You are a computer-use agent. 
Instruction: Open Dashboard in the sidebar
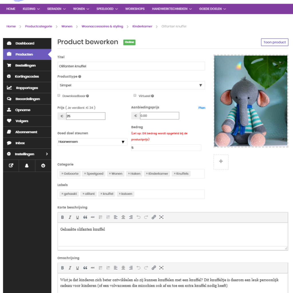pos(27,43)
